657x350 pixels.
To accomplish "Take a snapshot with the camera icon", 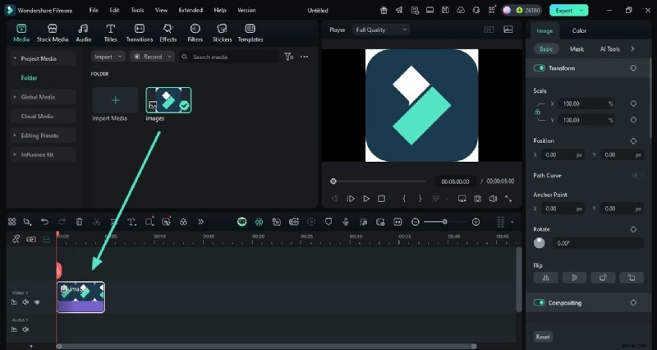I will 477,199.
